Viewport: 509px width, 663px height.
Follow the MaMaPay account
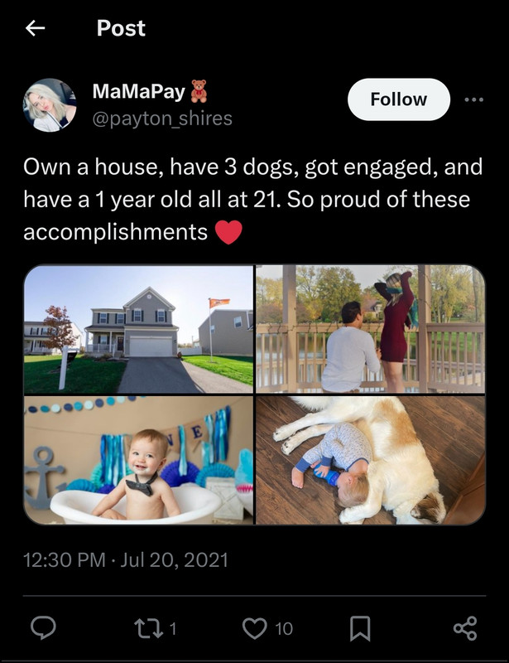(398, 99)
